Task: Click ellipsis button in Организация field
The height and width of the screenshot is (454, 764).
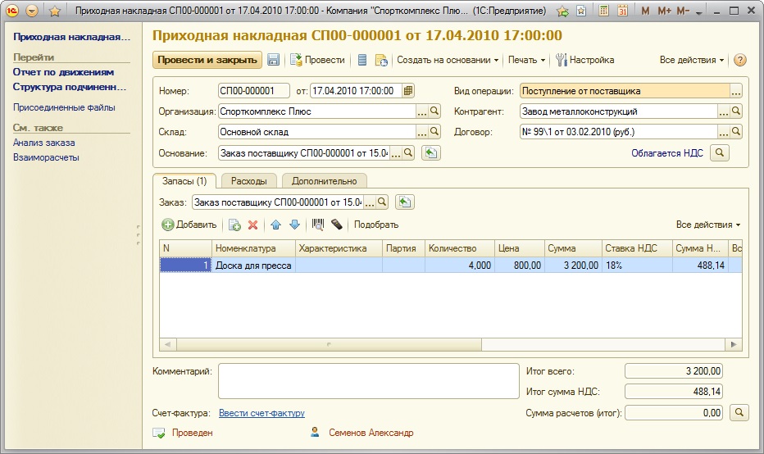Action: click(422, 111)
